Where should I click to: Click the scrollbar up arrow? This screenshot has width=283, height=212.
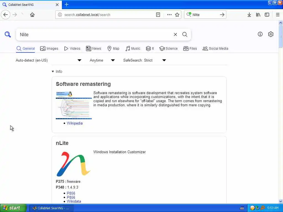(x=281, y=23)
